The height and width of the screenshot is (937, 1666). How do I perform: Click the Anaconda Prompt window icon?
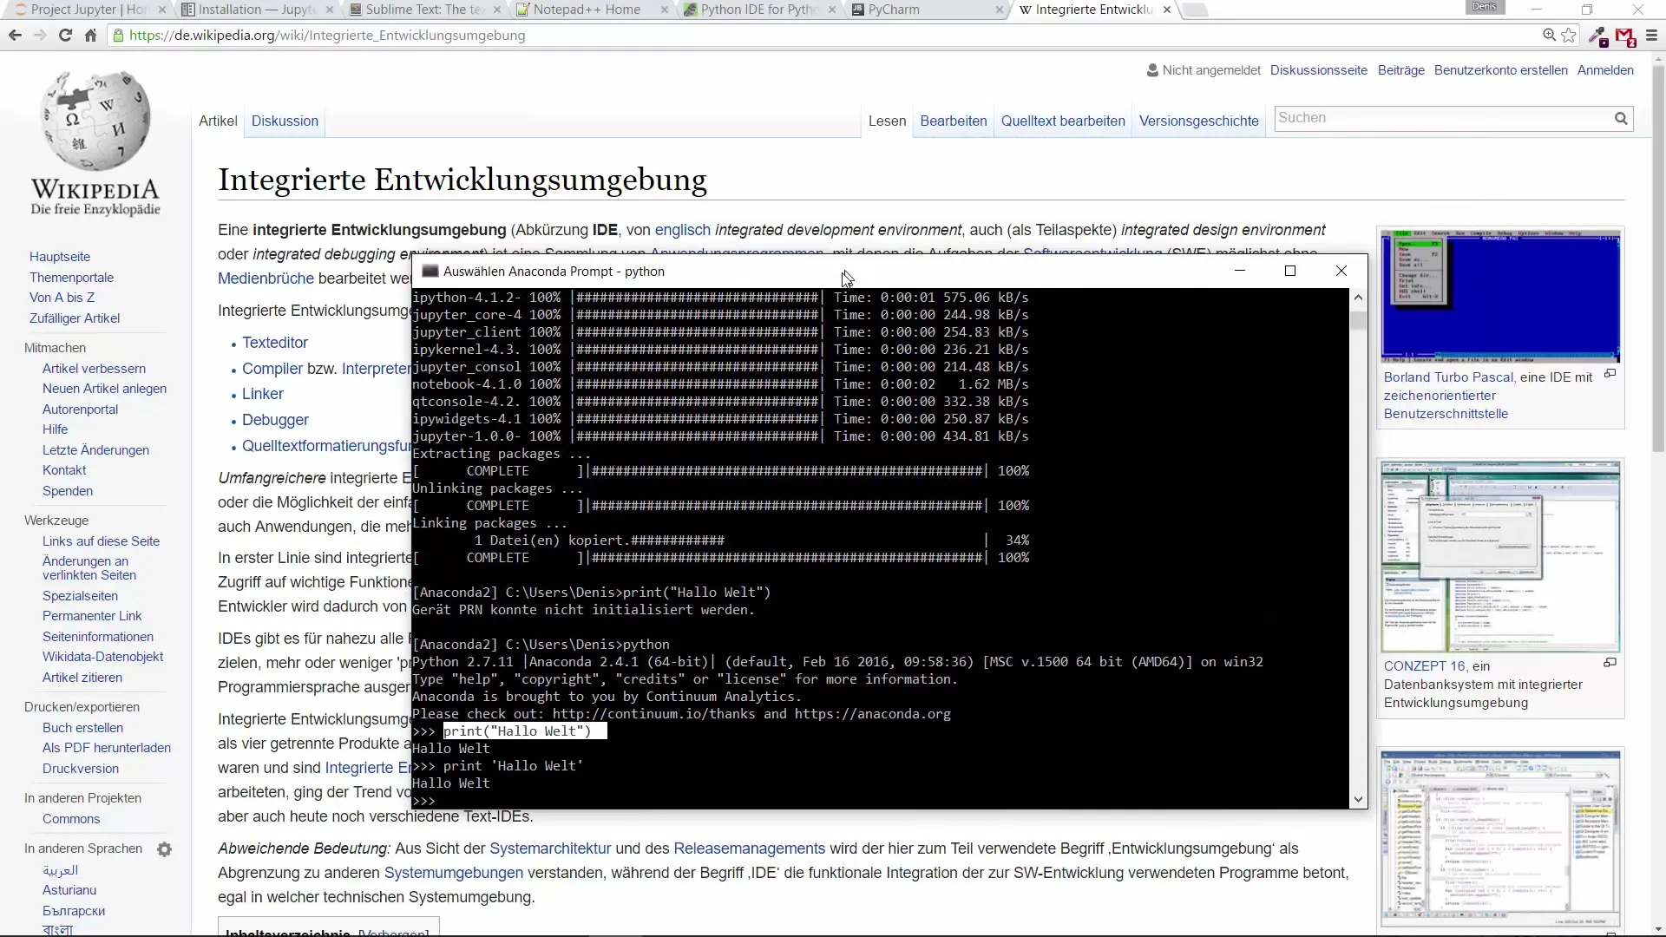pyautogui.click(x=430, y=272)
